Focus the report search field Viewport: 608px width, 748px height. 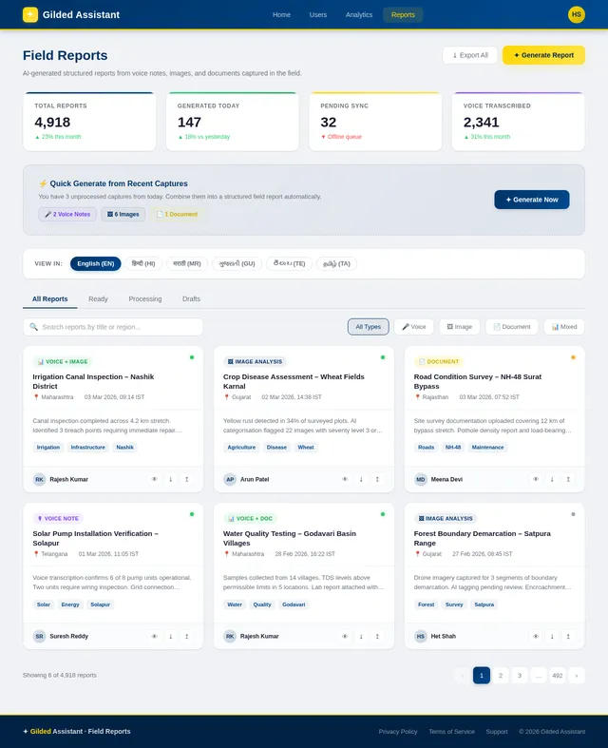point(114,327)
